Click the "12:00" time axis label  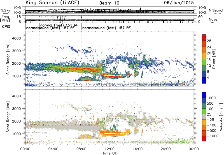click(109, 149)
